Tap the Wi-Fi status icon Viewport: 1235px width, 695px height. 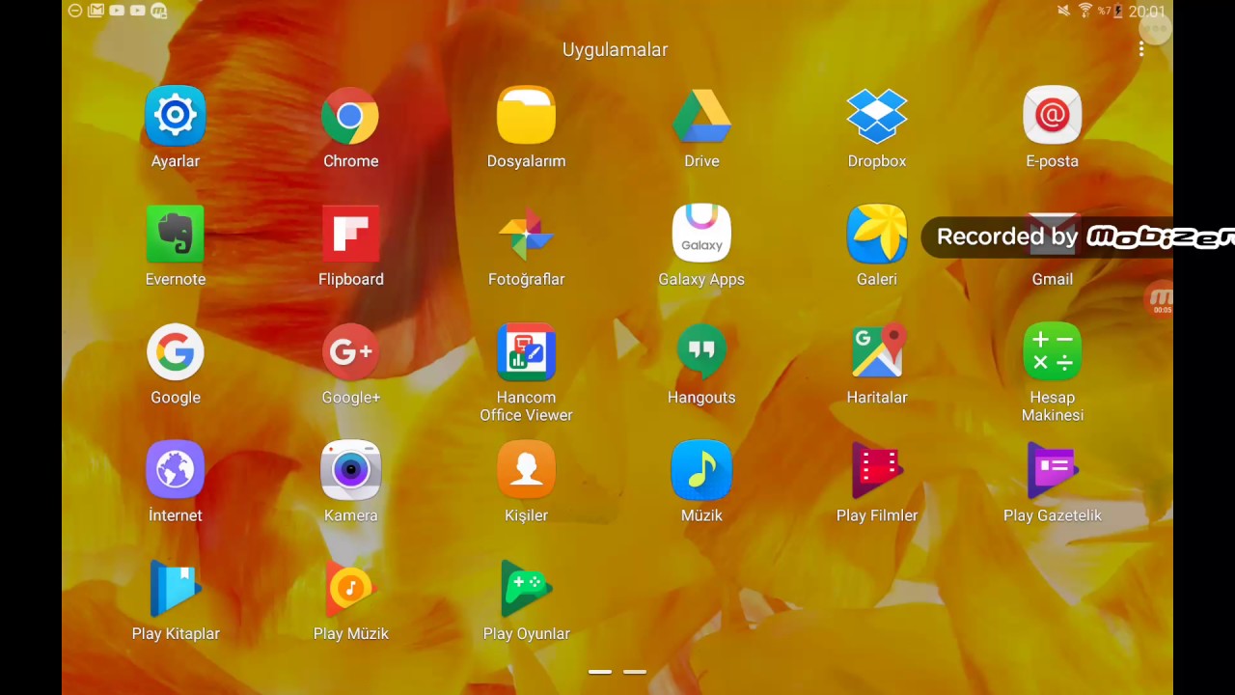pyautogui.click(x=1085, y=11)
